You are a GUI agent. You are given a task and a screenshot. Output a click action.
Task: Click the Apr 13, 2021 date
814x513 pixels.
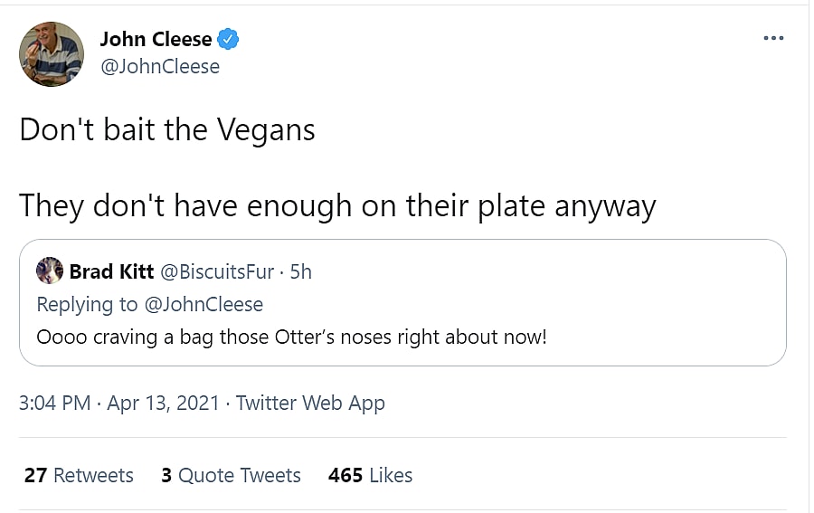click(x=163, y=404)
